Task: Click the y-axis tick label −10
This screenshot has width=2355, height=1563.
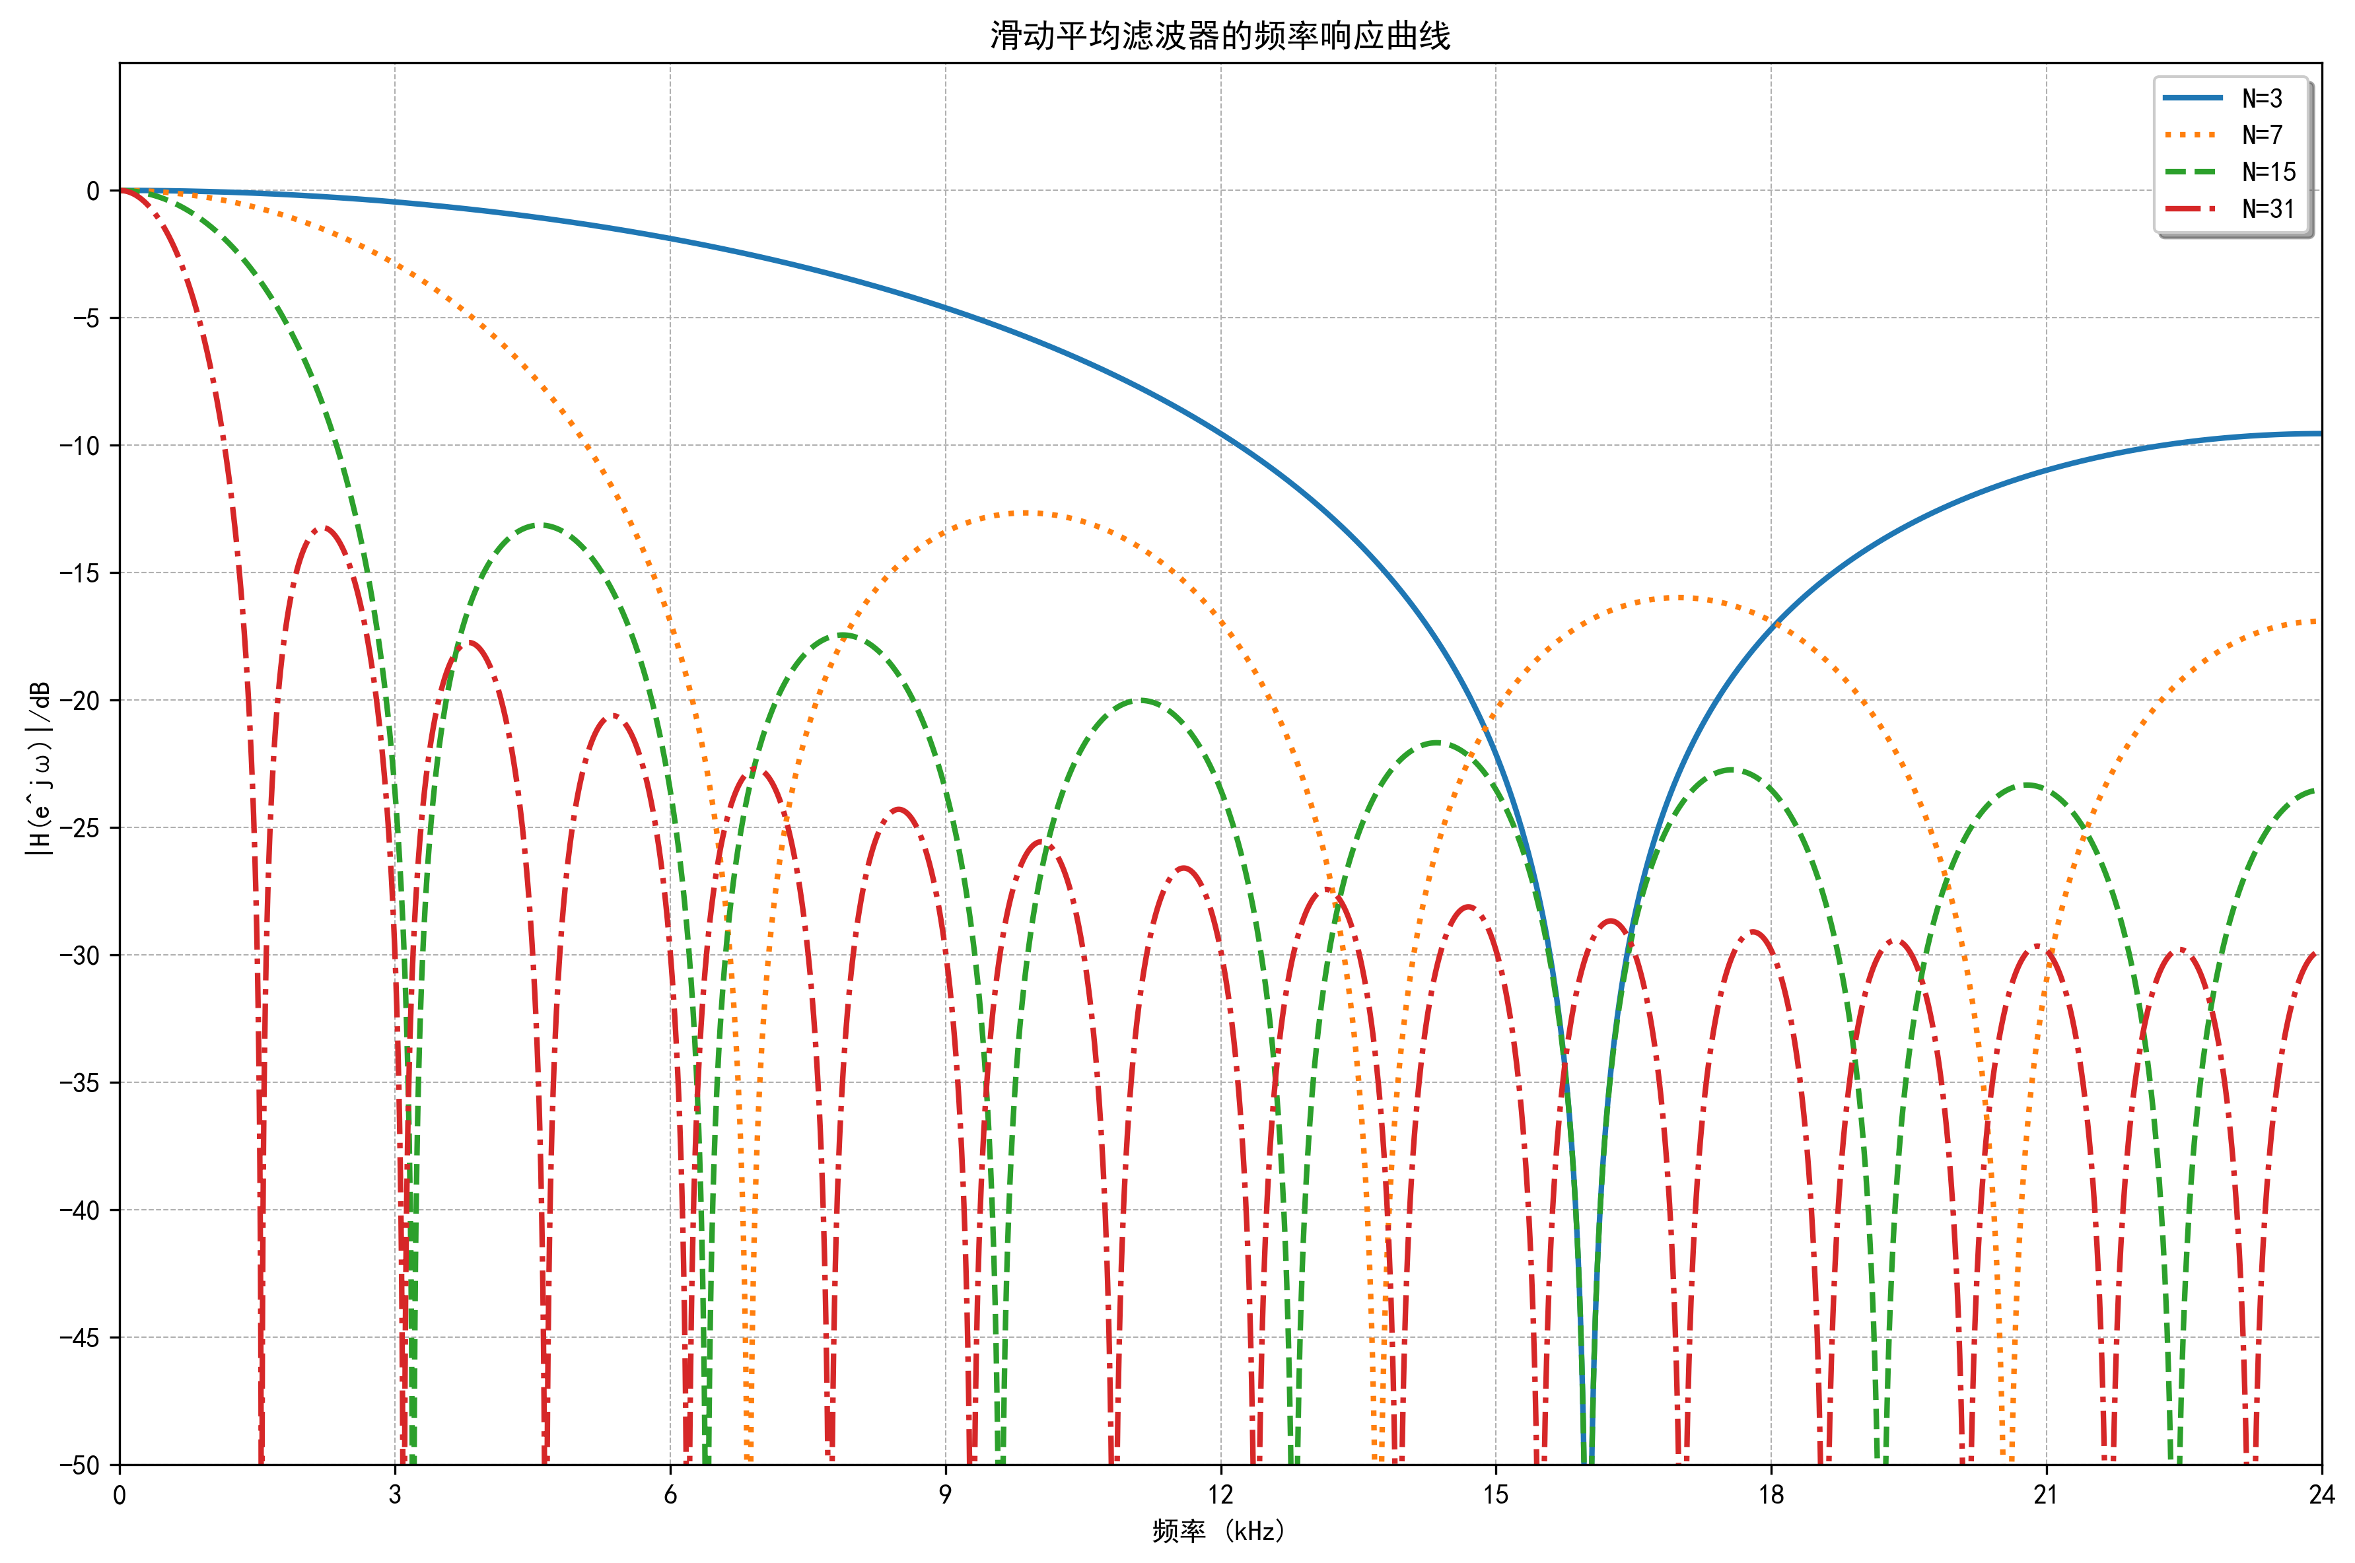Action: point(80,446)
